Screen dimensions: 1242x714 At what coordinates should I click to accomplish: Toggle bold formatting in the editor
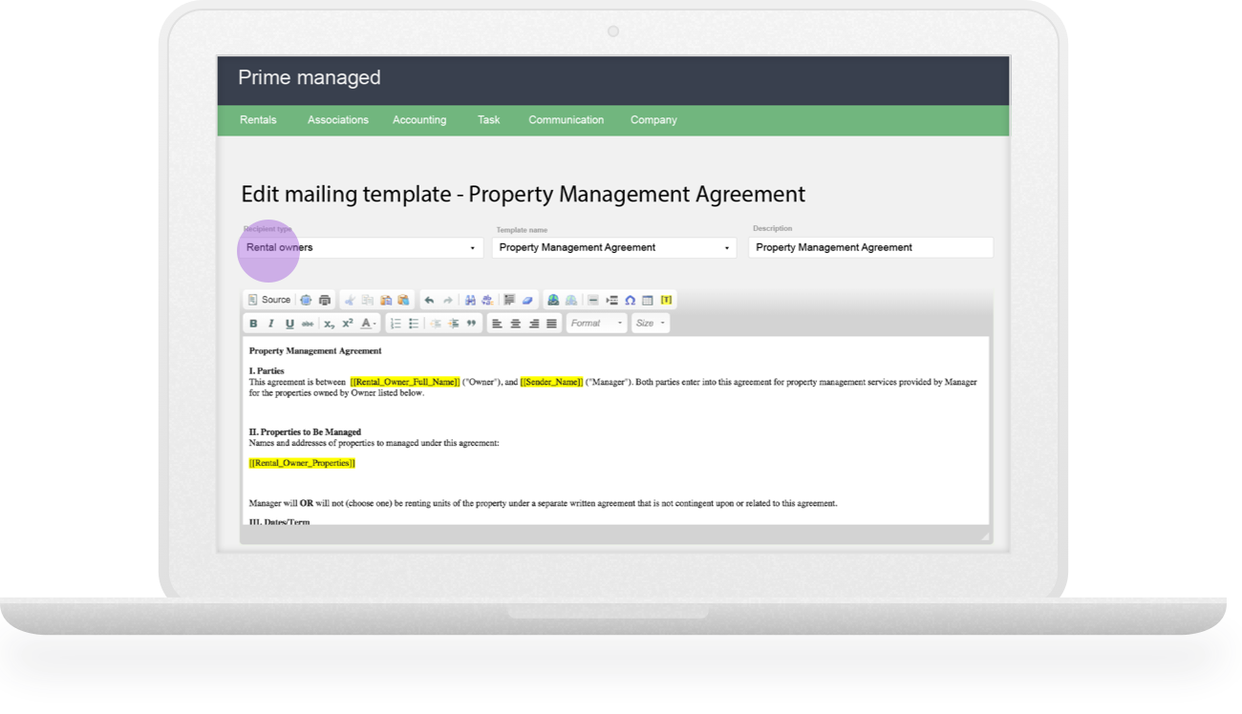click(x=253, y=323)
